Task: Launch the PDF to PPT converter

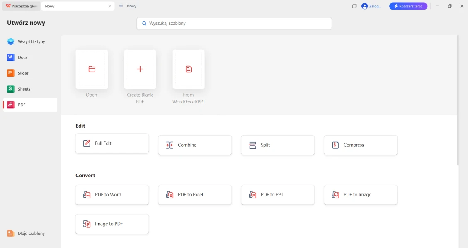Action: [278, 195]
